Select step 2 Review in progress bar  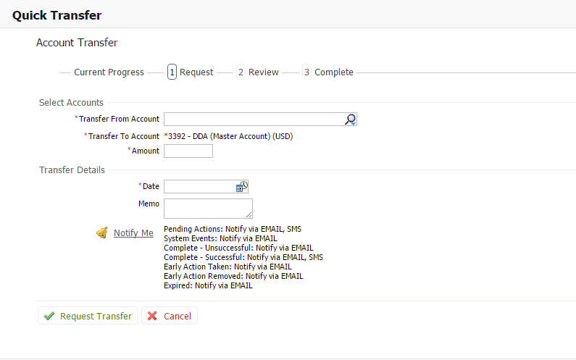click(258, 72)
